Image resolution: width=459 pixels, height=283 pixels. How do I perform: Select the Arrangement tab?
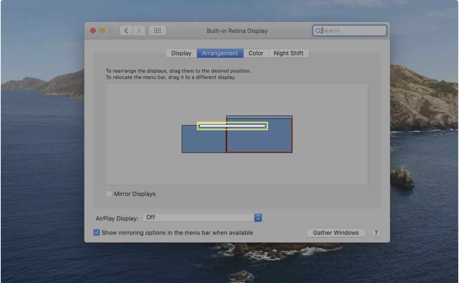coord(220,53)
